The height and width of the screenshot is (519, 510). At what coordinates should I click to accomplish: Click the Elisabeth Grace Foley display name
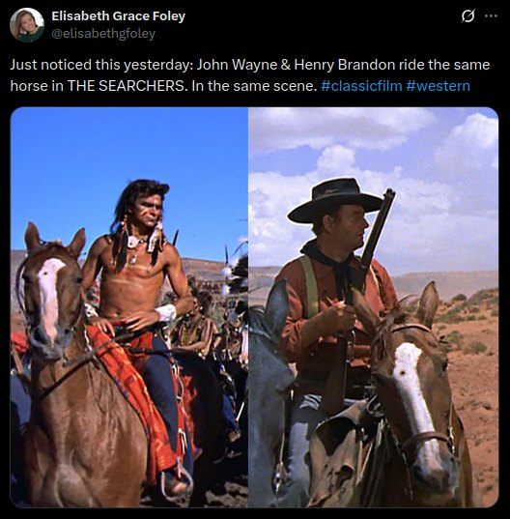(x=118, y=15)
